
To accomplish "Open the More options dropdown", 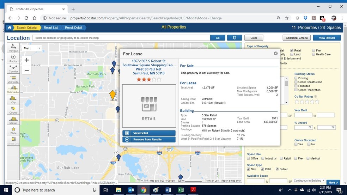I will coord(333,183).
